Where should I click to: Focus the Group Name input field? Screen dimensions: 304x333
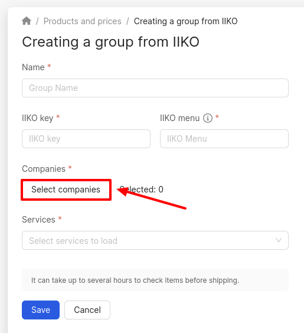click(155, 88)
